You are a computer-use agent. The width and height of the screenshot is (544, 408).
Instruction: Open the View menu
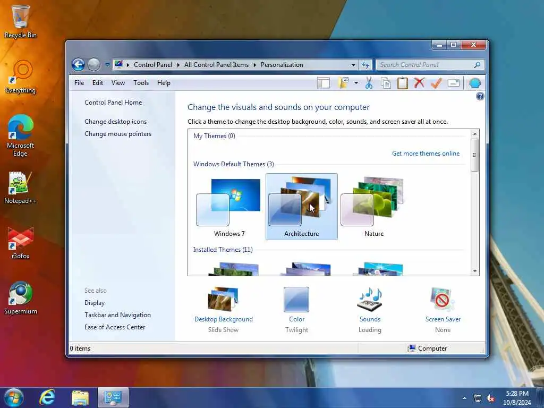pos(118,82)
